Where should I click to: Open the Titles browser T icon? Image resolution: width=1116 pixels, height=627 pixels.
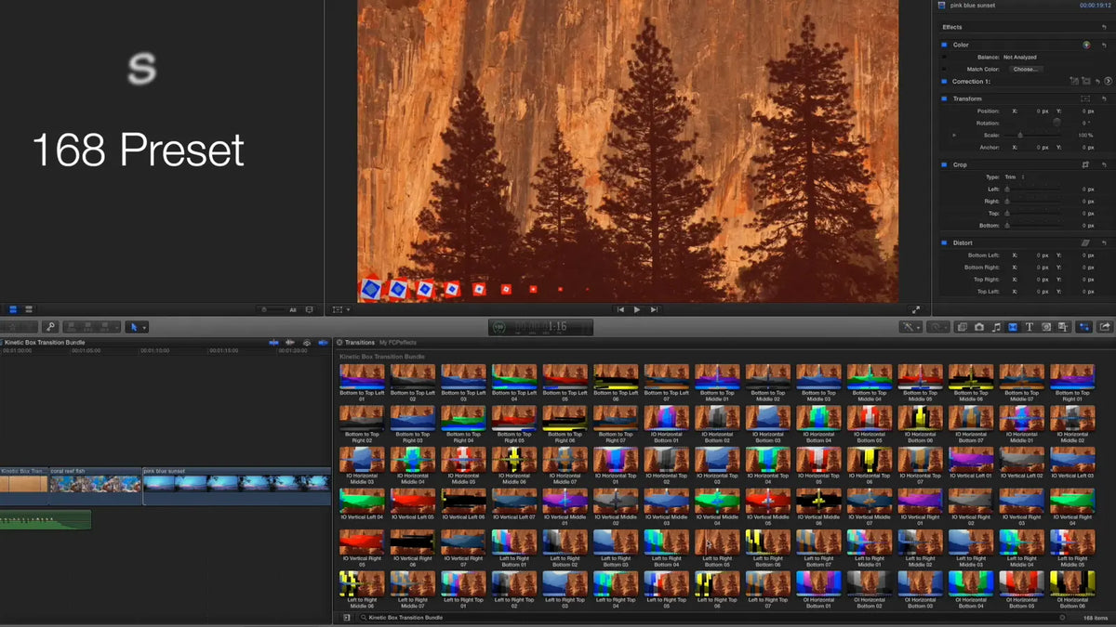1030,327
